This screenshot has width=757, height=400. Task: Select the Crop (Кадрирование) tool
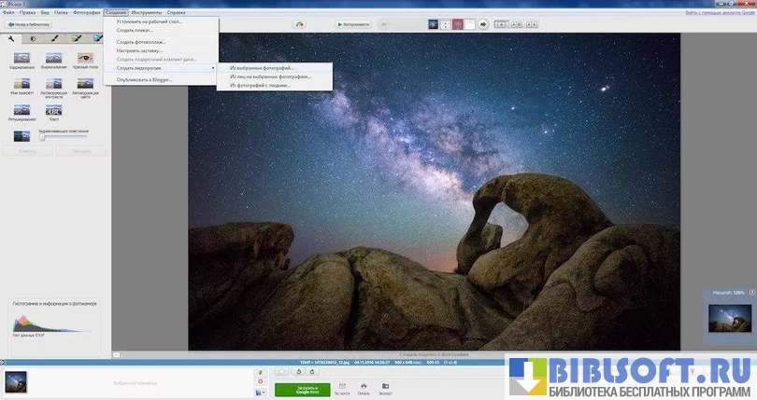(21, 59)
